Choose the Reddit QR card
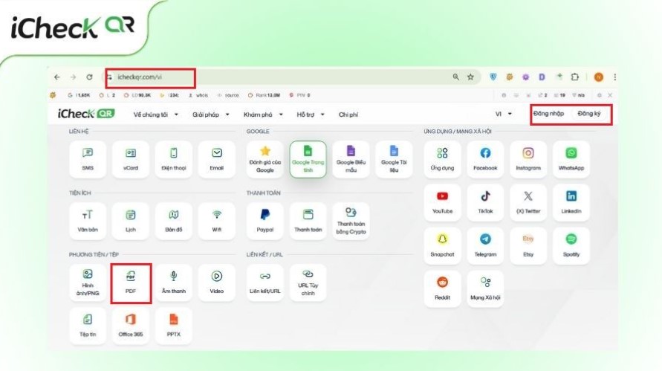This screenshot has width=662, height=371. point(443,288)
